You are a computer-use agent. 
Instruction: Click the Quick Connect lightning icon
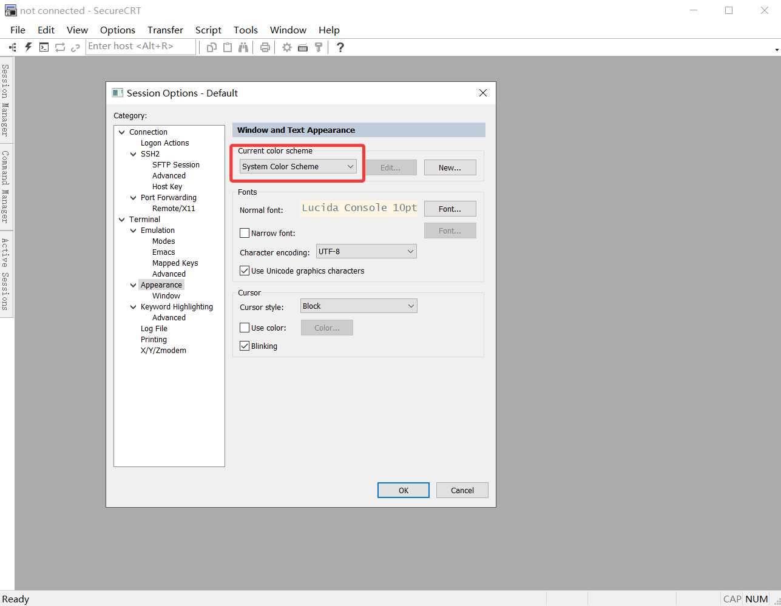point(28,47)
